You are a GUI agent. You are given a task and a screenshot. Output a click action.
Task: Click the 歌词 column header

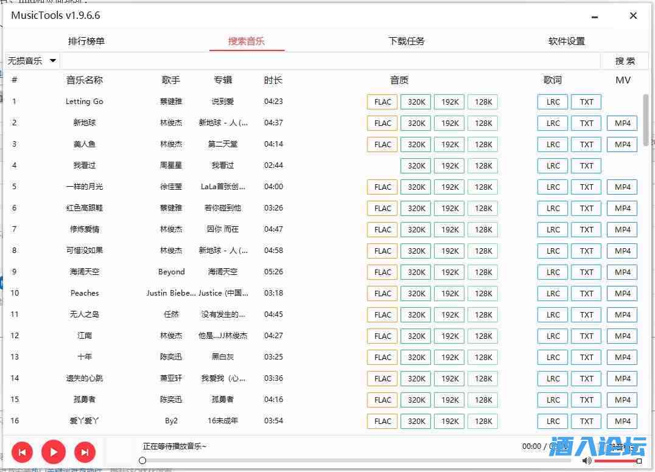tap(553, 80)
